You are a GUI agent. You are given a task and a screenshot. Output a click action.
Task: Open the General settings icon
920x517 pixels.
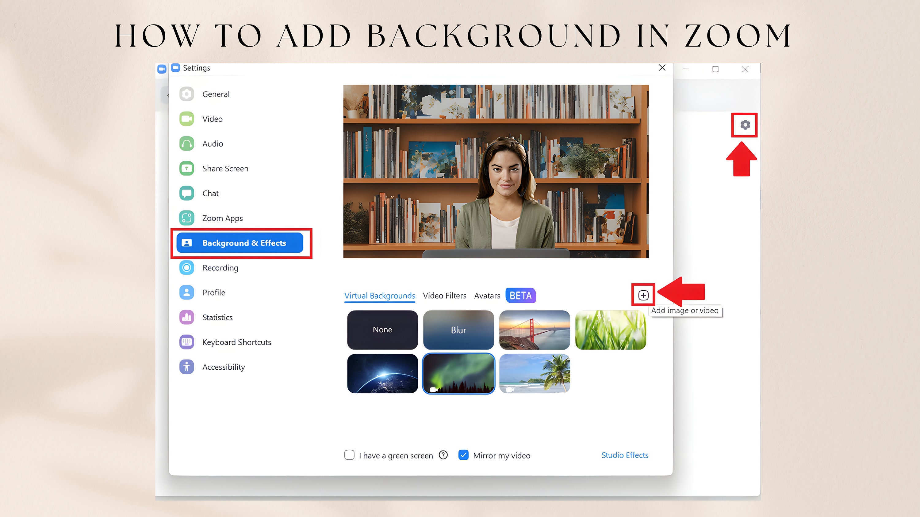[x=186, y=94]
